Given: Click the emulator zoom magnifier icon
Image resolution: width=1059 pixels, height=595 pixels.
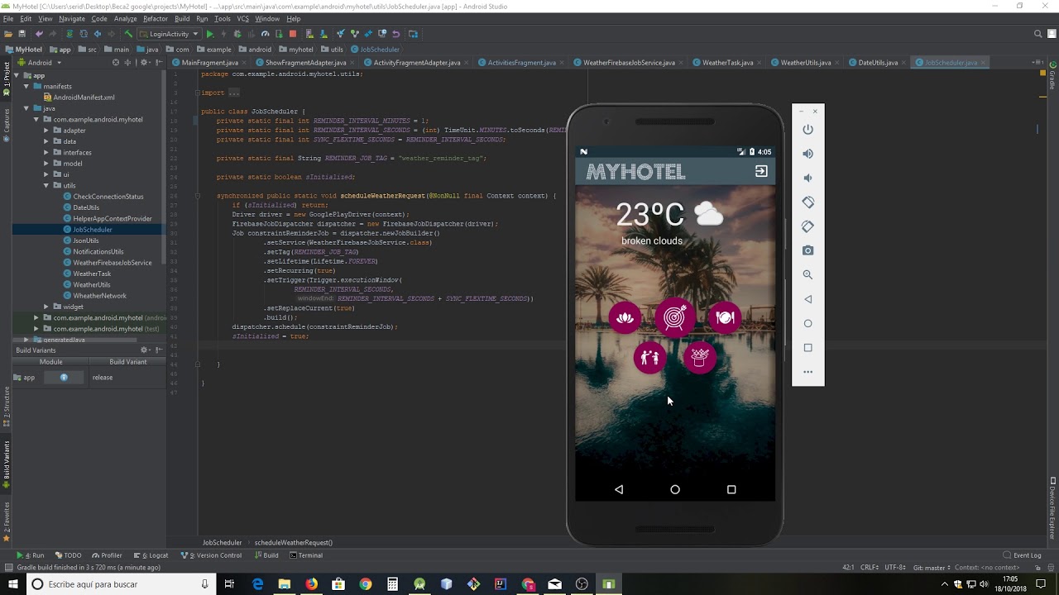Looking at the screenshot, I should point(808,274).
